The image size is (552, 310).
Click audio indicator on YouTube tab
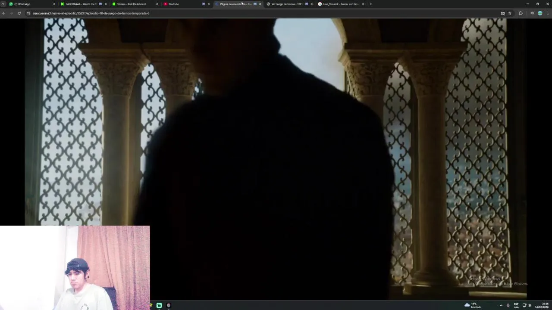tap(204, 4)
